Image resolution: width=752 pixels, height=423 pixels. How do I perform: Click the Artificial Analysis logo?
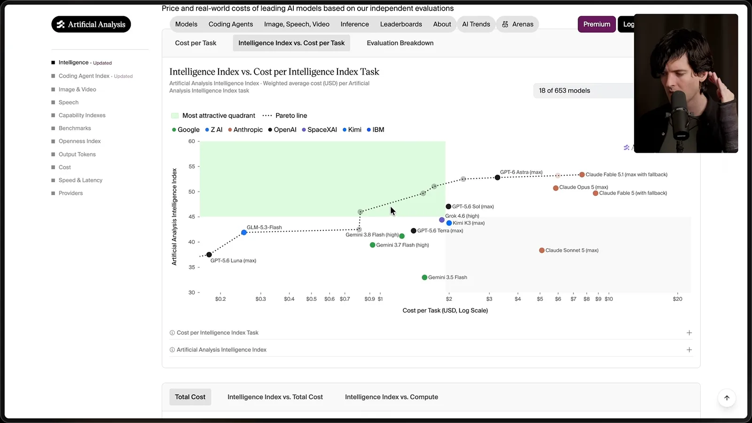tap(91, 24)
